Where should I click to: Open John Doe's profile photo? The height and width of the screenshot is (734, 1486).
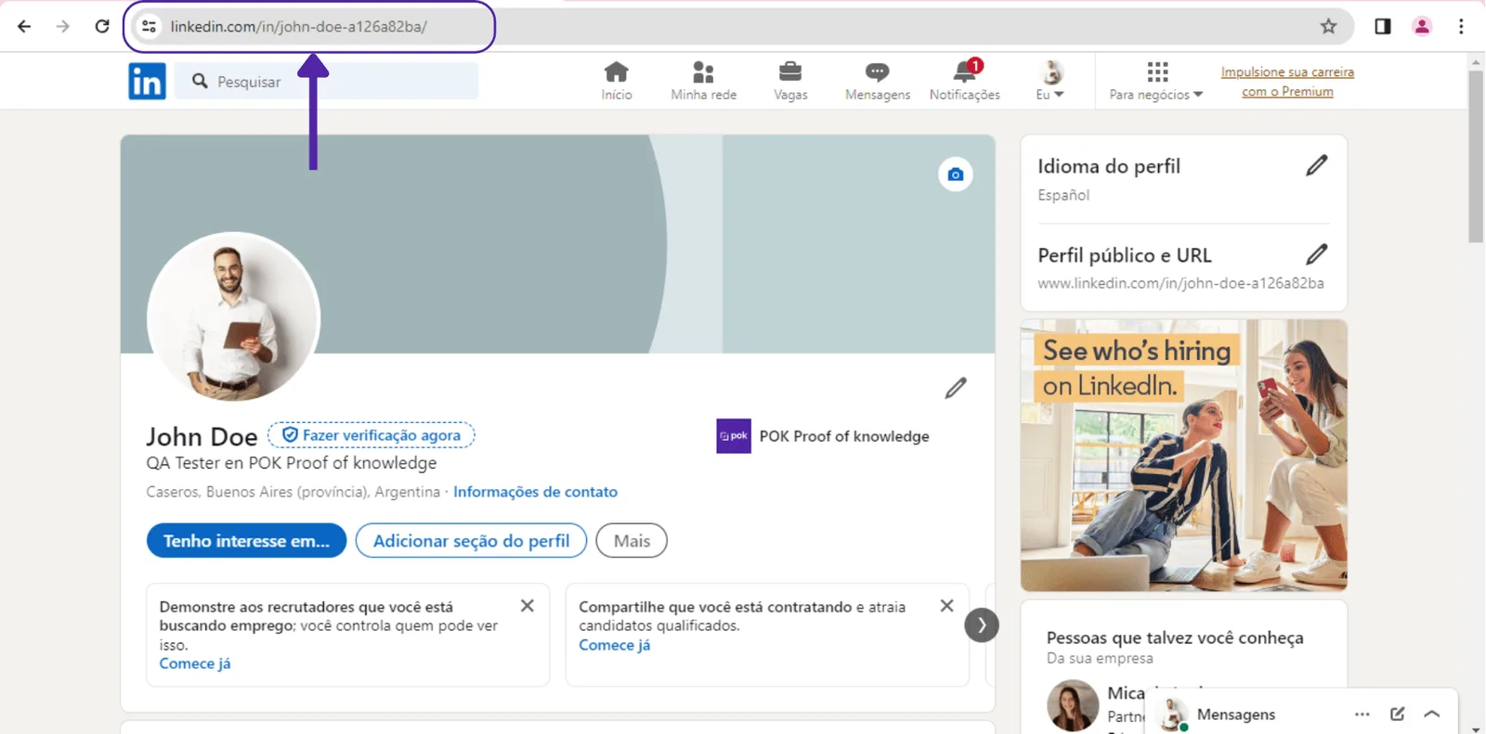tap(233, 317)
